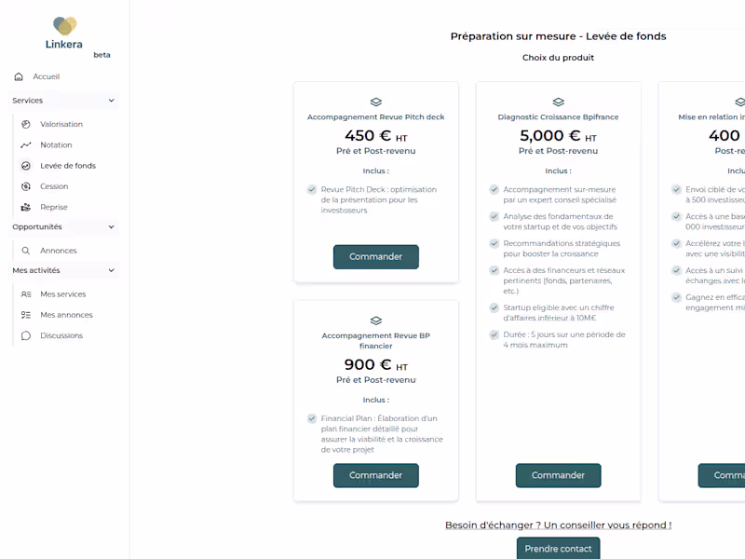
Task: Order the Revue Pitch deck product
Action: point(375,257)
